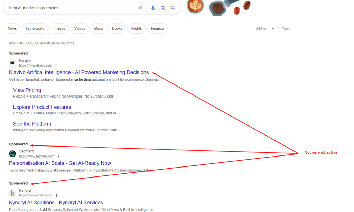Click the Klaviyo advertiser name

tap(25, 61)
